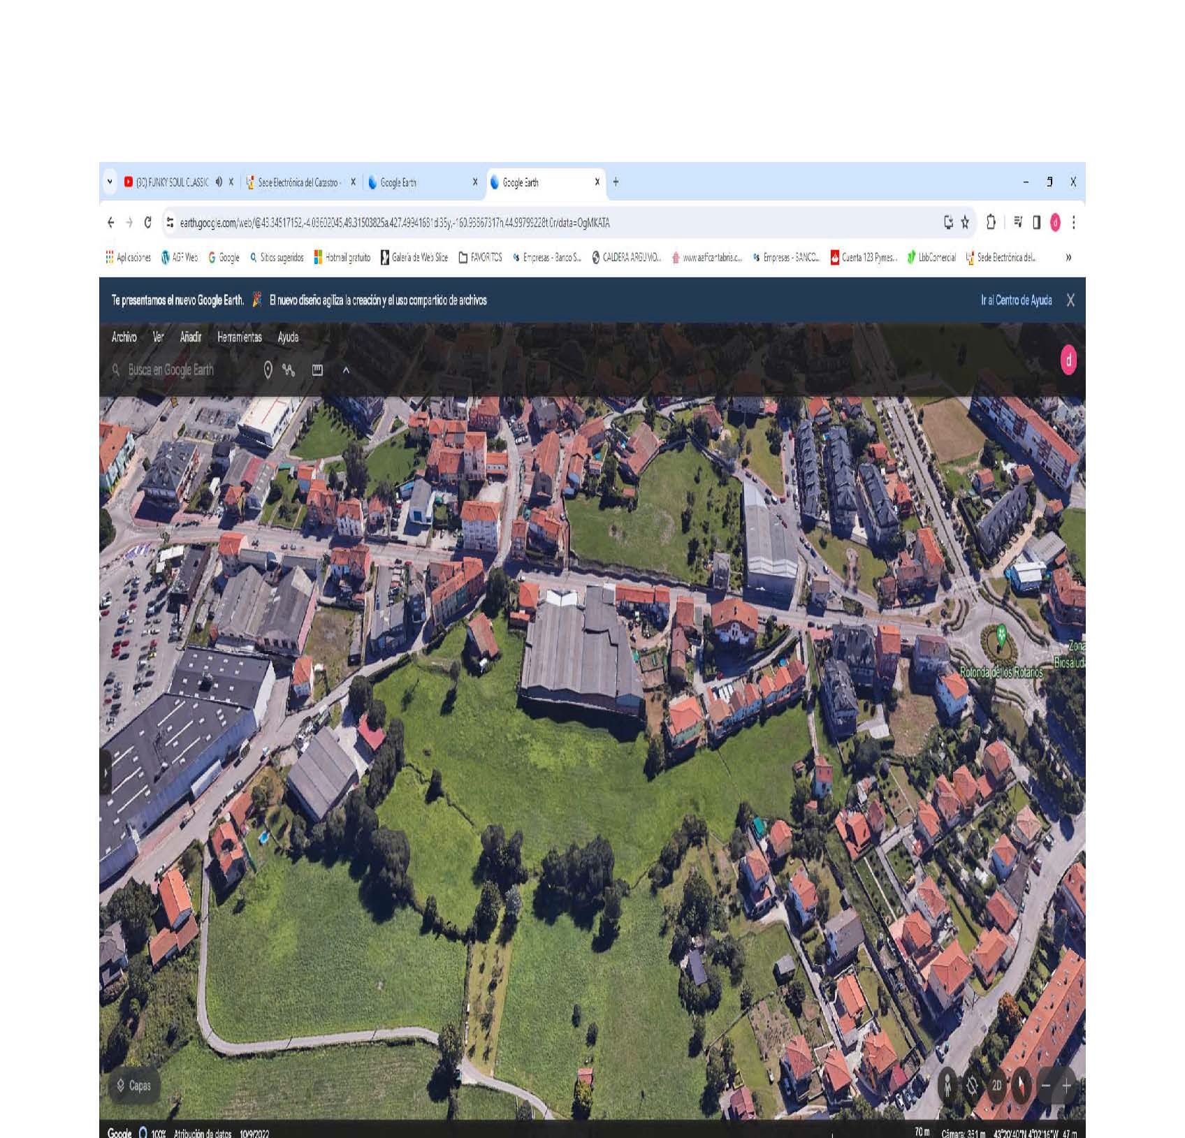Click the add placemark pin icon

[x=268, y=370]
